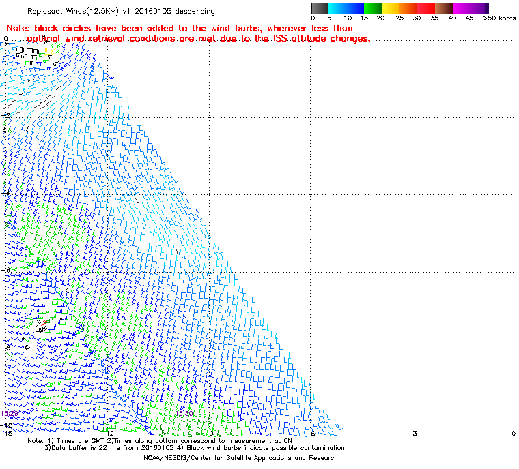Click the cyan 5-10 knots color segment
Image resolution: width=519 pixels, height=469 pixels.
337,8
